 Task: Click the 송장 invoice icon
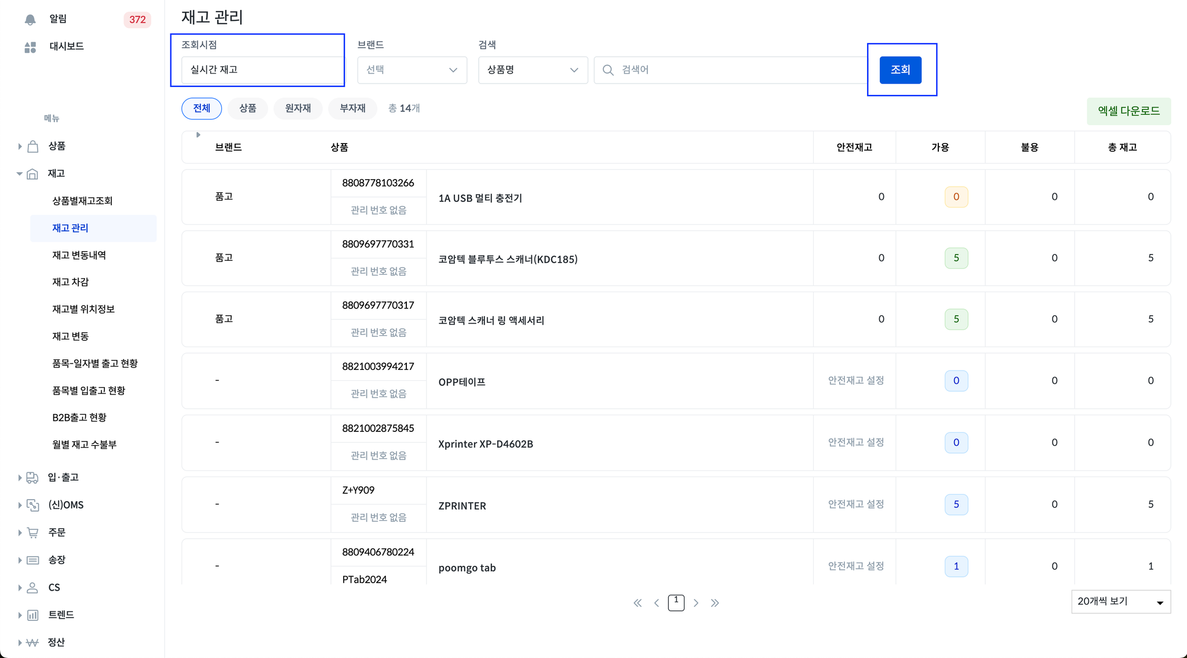click(x=33, y=560)
